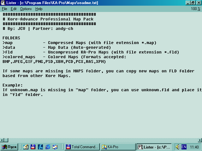
Task: Click the formats list starting with BMP,JPEG,GIF
Action: pyautogui.click(x=54, y=62)
